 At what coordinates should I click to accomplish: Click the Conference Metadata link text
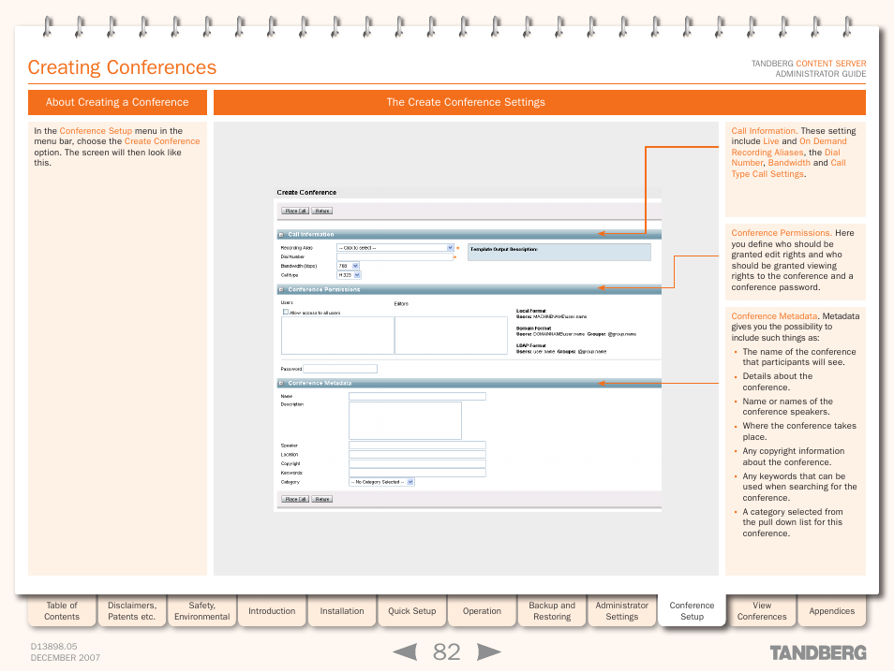point(774,316)
